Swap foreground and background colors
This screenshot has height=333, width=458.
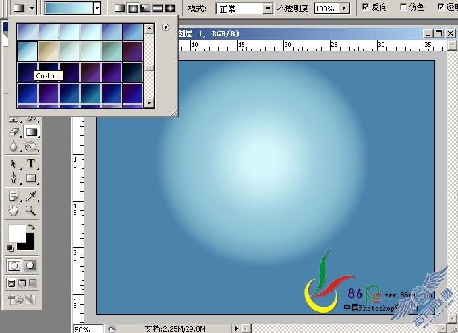pos(32,227)
